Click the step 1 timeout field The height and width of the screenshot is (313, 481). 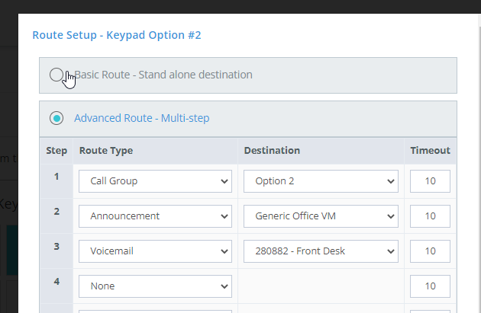(x=430, y=181)
